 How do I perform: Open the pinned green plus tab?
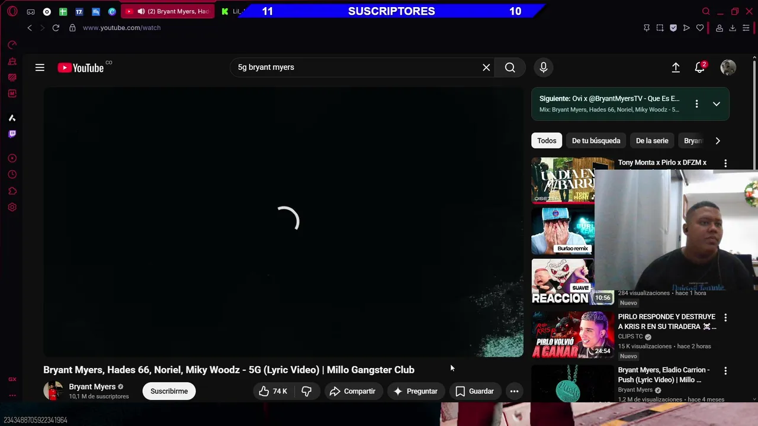coord(63,11)
